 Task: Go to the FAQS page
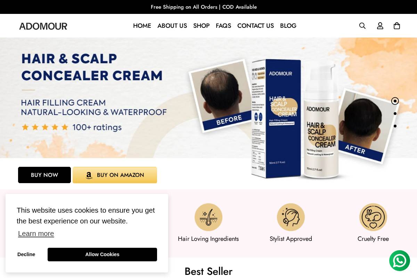[223, 26]
